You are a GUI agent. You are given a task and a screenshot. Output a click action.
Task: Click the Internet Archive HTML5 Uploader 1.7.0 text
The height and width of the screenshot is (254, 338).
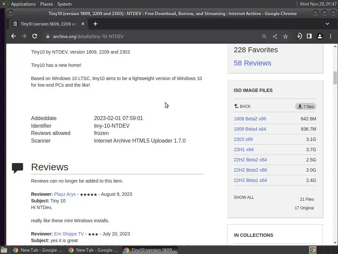(140, 141)
